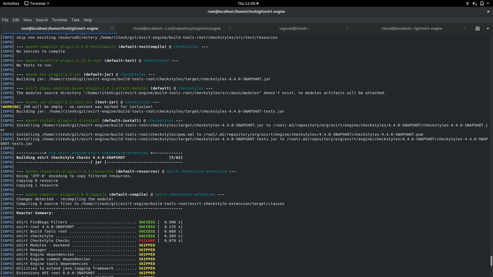
Task: Click the muted volume icon
Action: coord(475,3)
